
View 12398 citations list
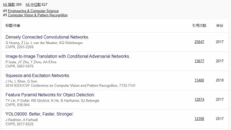click(x=199, y=119)
